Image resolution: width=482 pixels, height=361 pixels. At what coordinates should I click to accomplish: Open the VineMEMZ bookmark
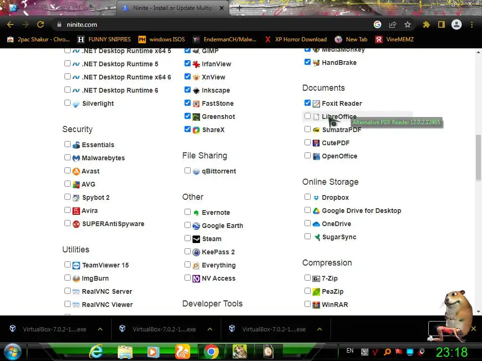pyautogui.click(x=395, y=39)
